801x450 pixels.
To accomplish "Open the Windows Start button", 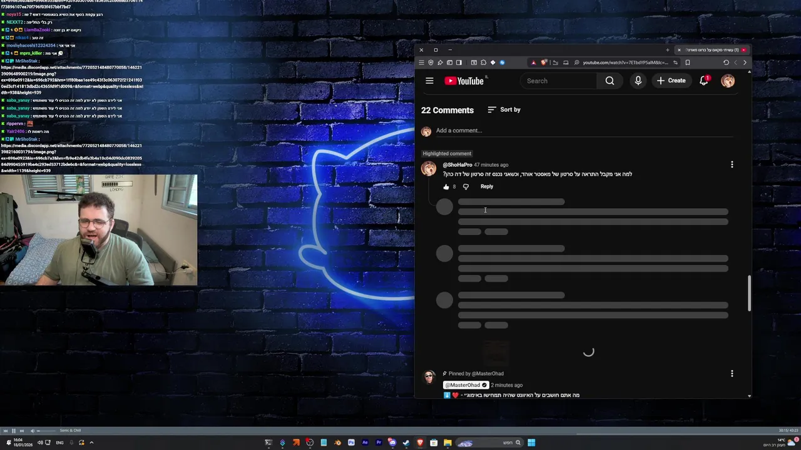I will click(531, 442).
